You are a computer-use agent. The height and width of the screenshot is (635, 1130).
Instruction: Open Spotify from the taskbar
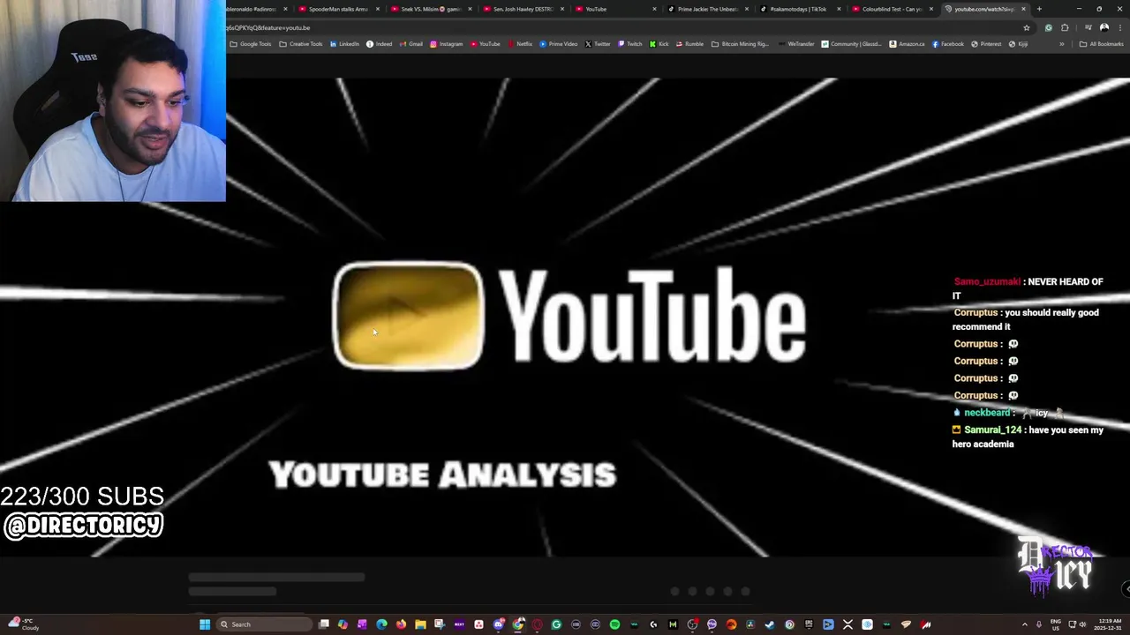[x=614, y=624]
